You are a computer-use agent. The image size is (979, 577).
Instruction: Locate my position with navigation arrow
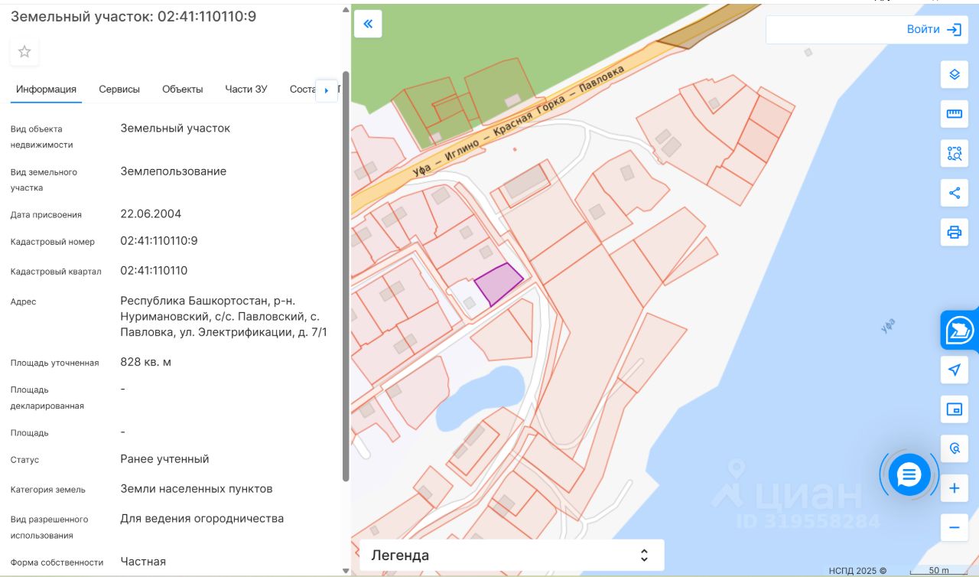point(954,370)
